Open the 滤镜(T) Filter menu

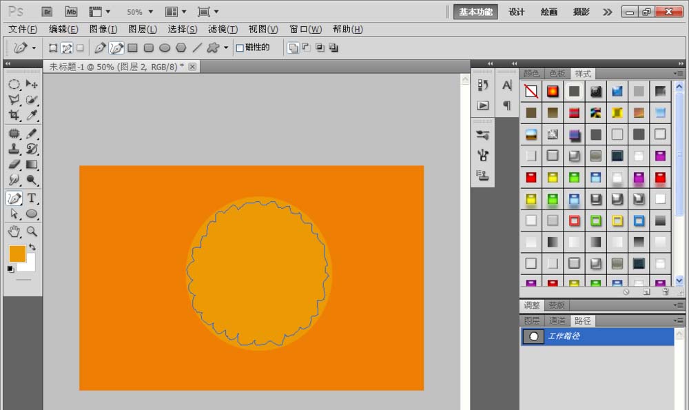(223, 29)
